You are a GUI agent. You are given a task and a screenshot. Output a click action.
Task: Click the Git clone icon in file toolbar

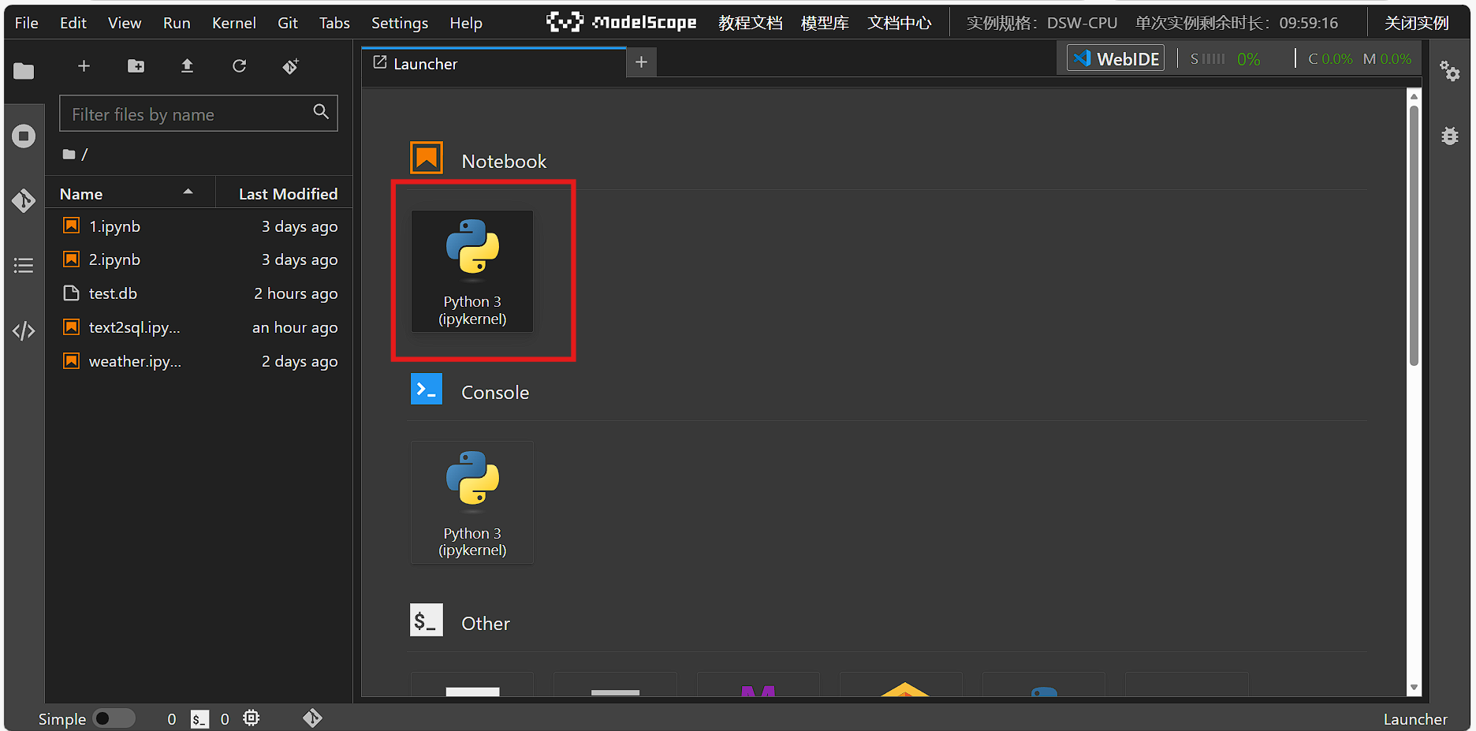(290, 66)
